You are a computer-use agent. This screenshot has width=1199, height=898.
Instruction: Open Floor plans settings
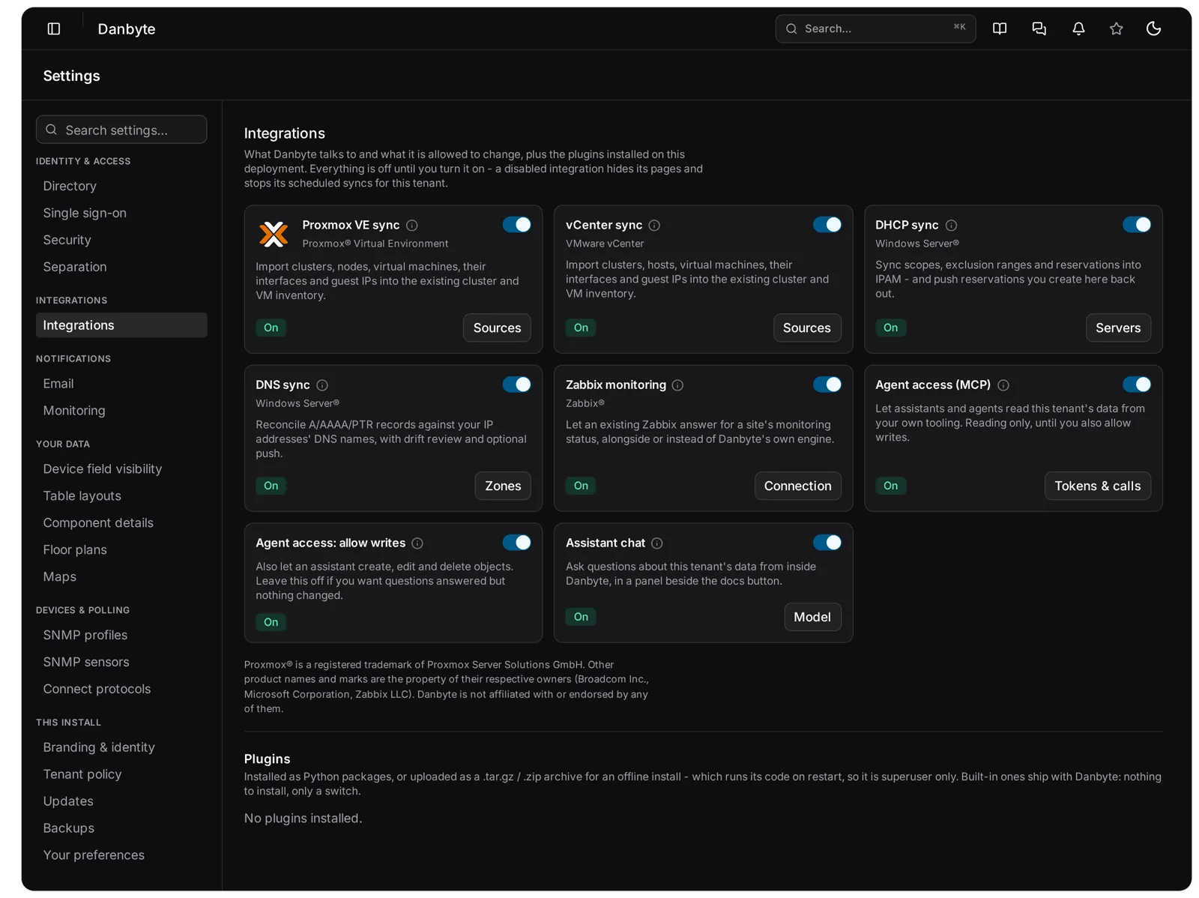click(x=121, y=550)
